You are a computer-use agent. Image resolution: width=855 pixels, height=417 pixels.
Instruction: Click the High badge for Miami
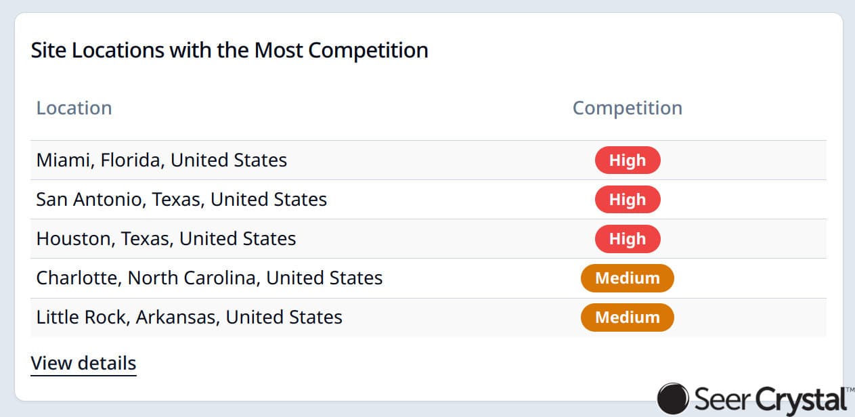[x=628, y=160]
